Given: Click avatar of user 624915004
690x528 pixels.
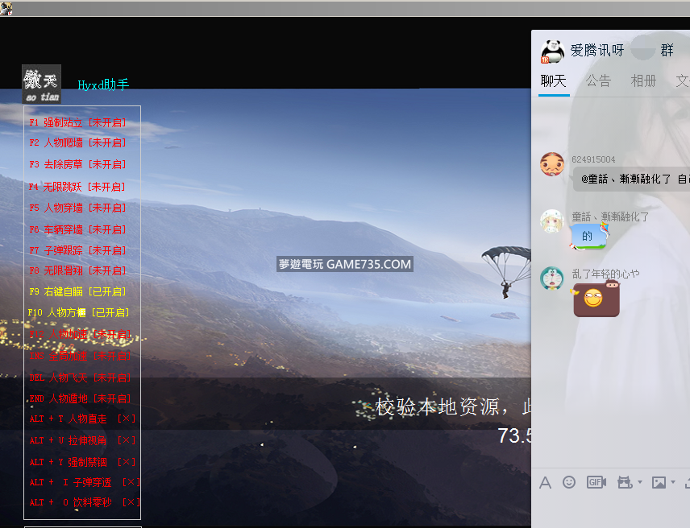Looking at the screenshot, I should [551, 164].
